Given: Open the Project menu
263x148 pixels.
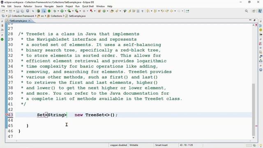Looking at the screenshot, I should pos(69,7).
